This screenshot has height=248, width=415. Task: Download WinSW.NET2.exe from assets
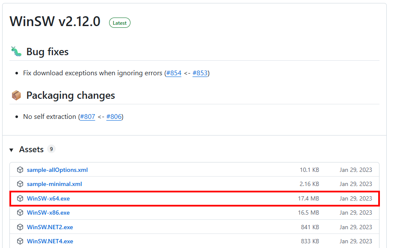[50, 227]
